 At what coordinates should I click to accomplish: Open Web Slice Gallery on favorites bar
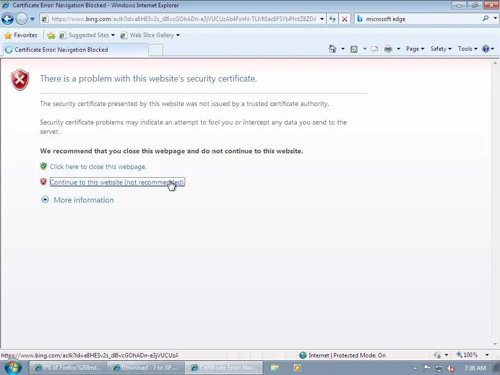coord(150,35)
